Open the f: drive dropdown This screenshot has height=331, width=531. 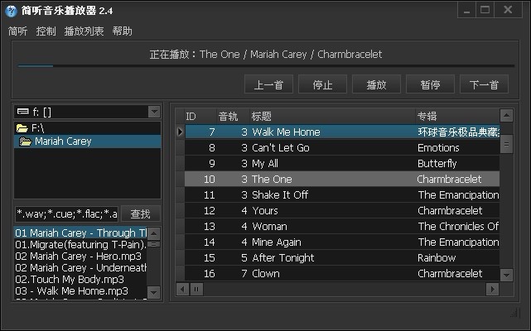[154, 112]
